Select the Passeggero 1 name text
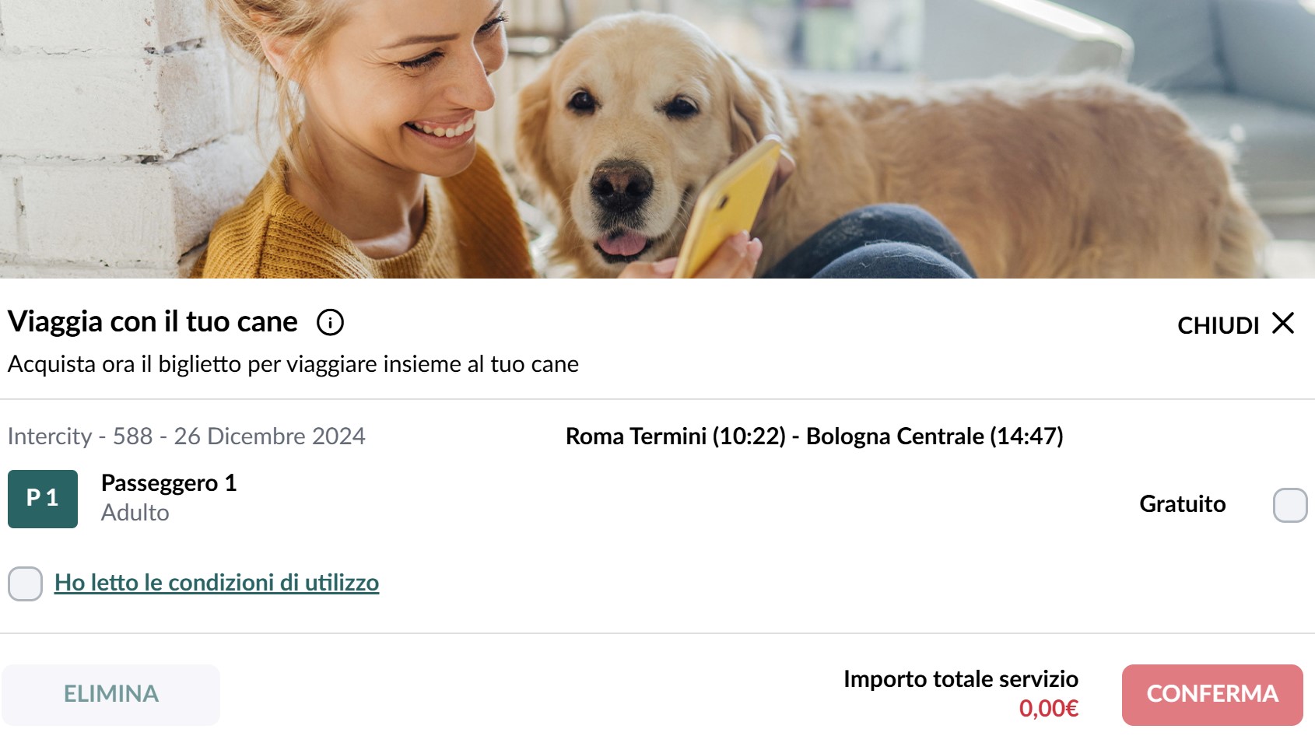Viewport: 1315px width, 743px height. pyautogui.click(x=169, y=483)
